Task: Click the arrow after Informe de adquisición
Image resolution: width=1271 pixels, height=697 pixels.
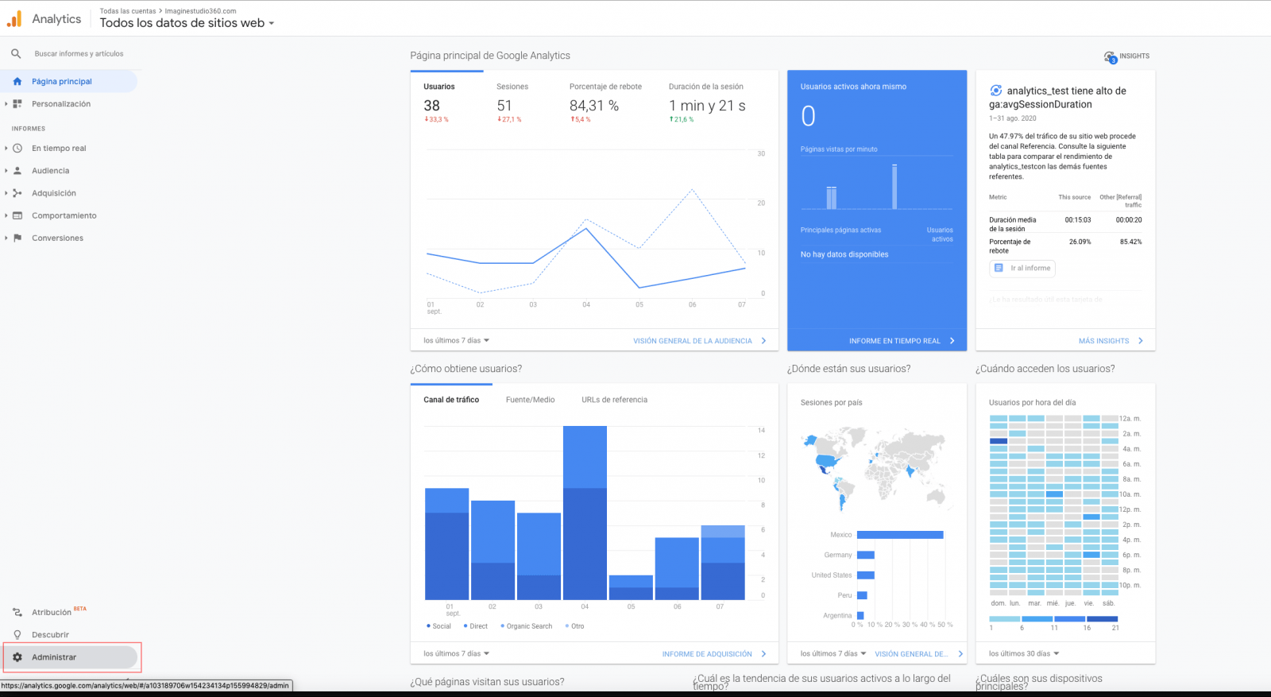Action: tap(764, 654)
